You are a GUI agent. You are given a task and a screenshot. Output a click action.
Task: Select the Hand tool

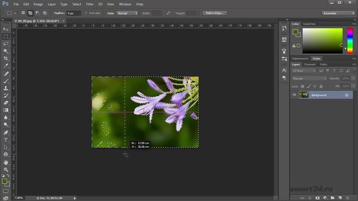pyautogui.click(x=6, y=162)
